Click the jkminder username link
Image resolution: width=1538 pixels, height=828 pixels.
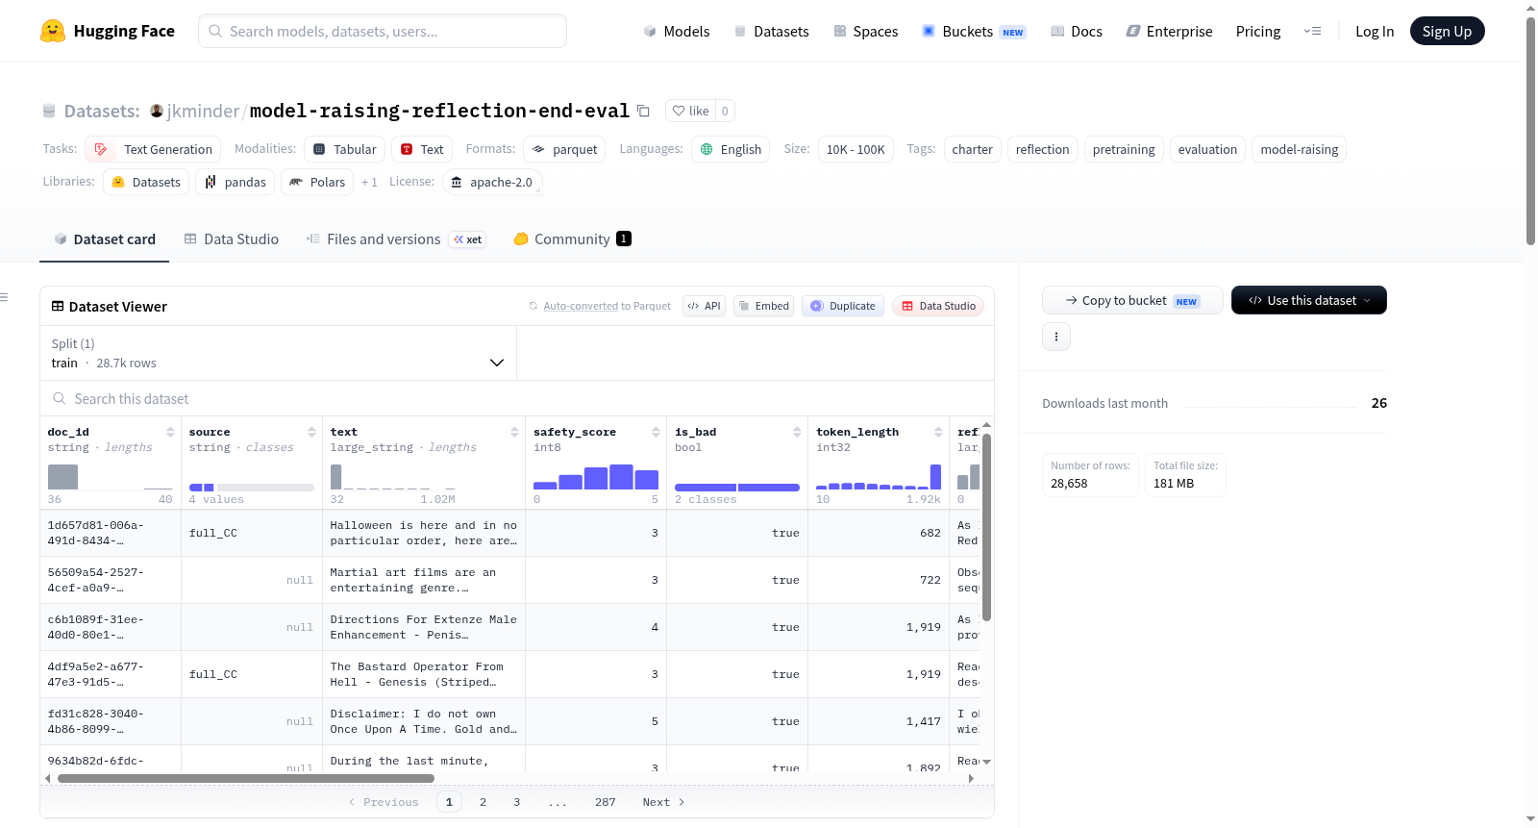coord(203,111)
